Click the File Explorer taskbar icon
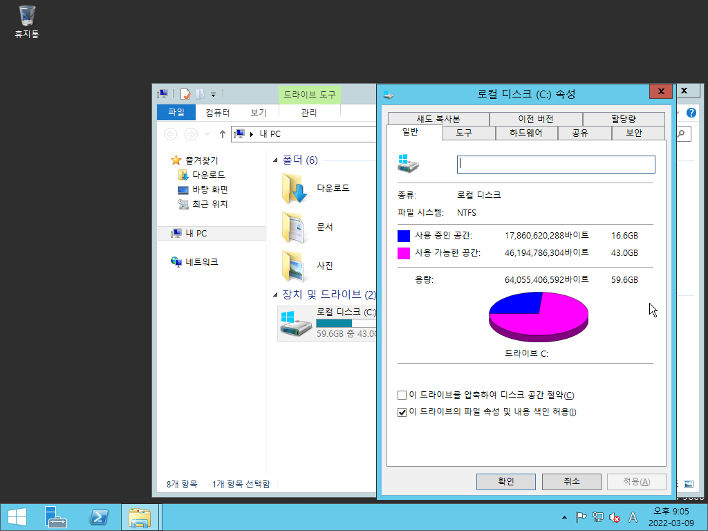This screenshot has width=708, height=531. point(140,517)
